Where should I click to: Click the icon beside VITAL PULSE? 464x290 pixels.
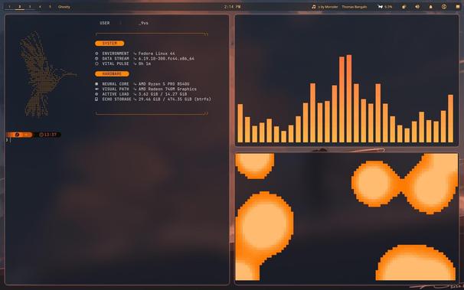[x=96, y=64]
